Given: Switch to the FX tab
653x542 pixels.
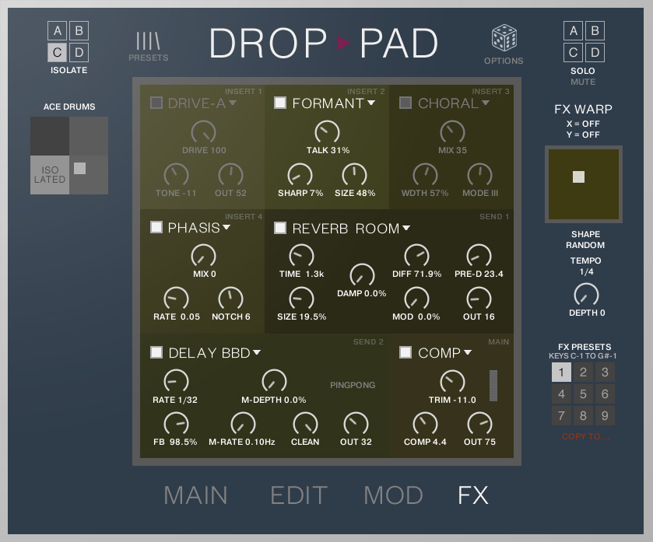Looking at the screenshot, I should click(473, 495).
